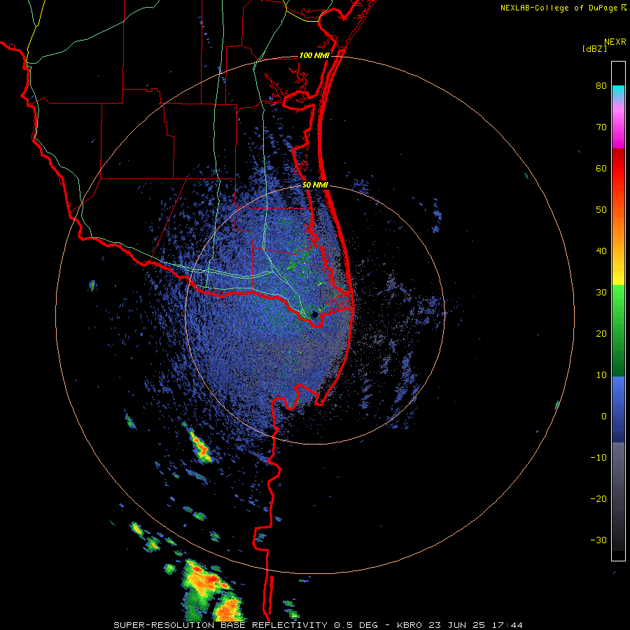630x630 pixels.
Task: Click the 17:44 timestamp in caption
Action: tap(508, 625)
